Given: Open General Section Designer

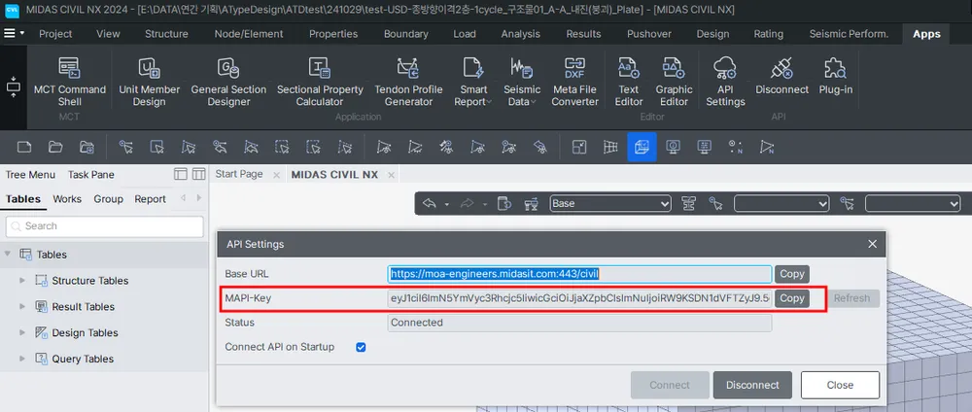Looking at the screenshot, I should pos(228,82).
